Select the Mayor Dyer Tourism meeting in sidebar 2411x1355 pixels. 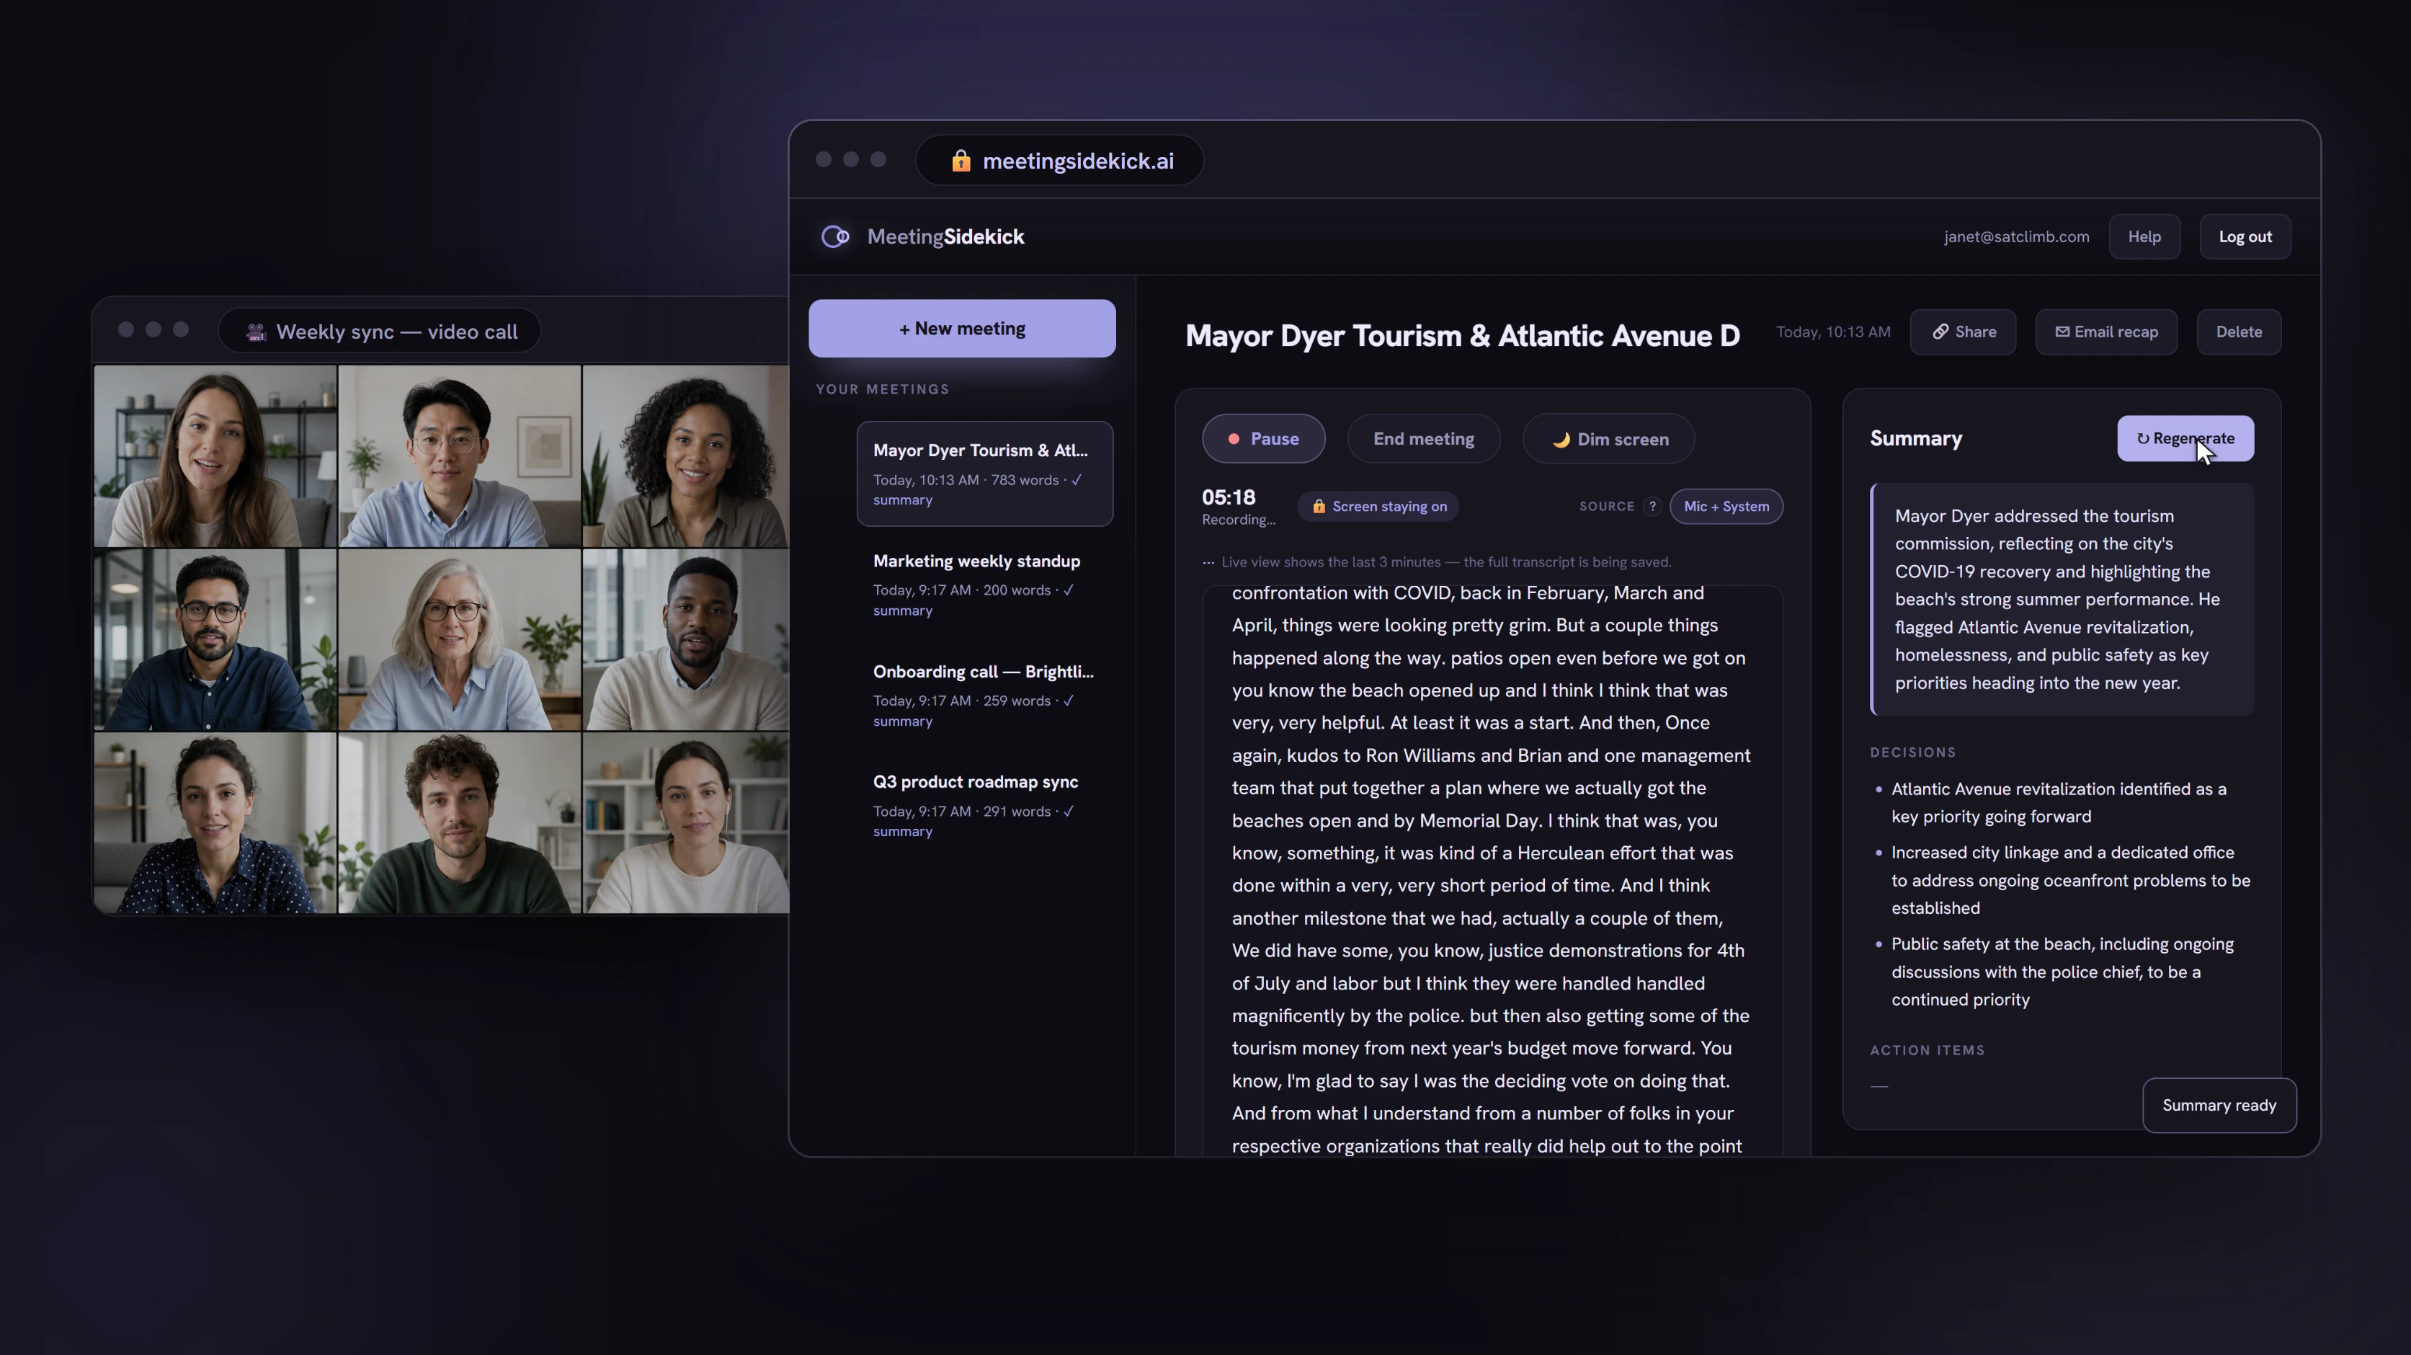pos(984,474)
